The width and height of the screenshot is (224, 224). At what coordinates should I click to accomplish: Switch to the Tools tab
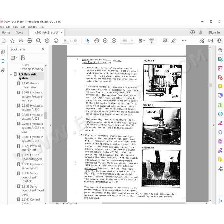20,32
